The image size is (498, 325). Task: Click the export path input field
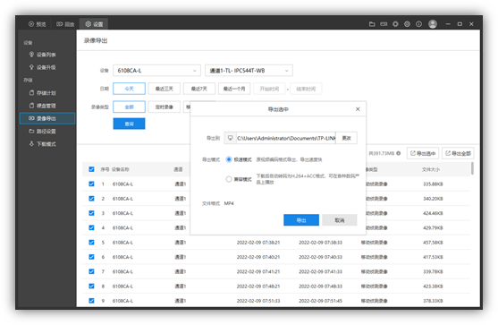(x=286, y=138)
